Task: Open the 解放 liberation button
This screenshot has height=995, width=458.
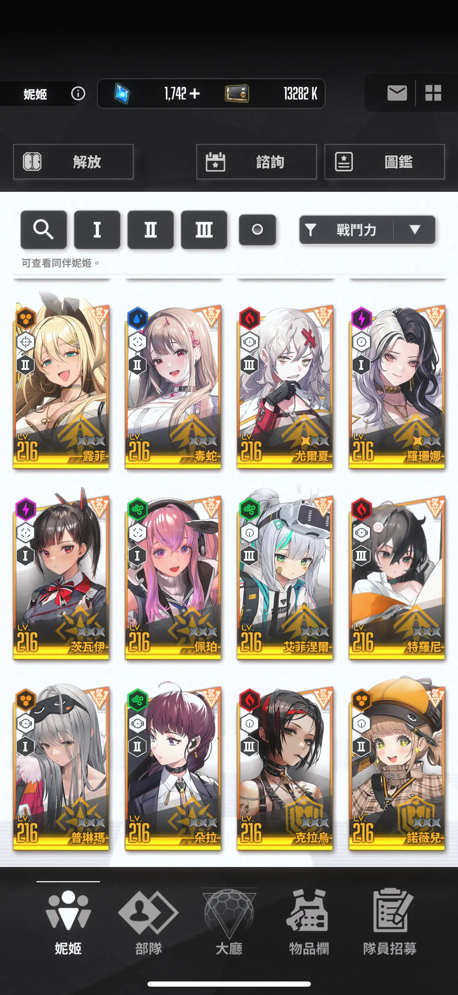Action: pyautogui.click(x=73, y=162)
